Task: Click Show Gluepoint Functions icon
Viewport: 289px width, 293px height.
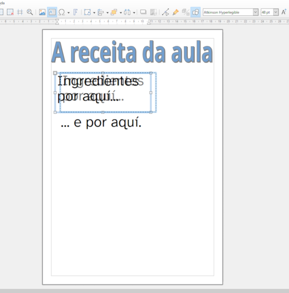Action: click(x=176, y=12)
